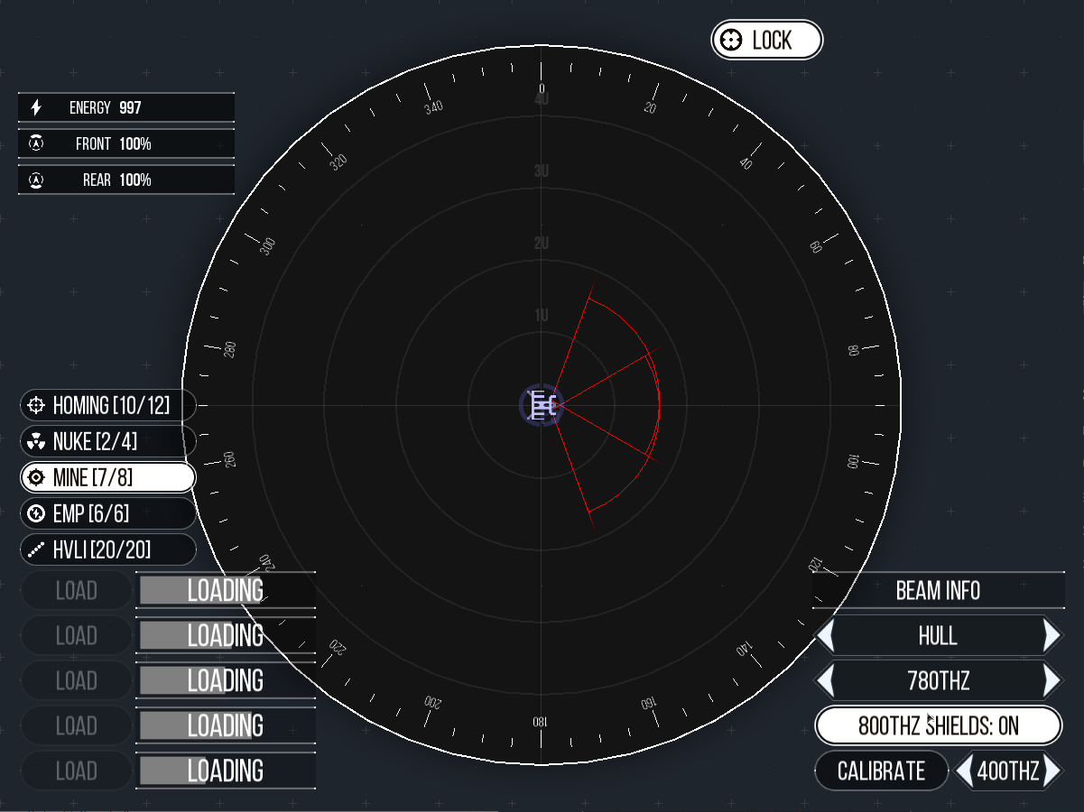
Task: Select the Homing missile icon
Action: [x=35, y=405]
